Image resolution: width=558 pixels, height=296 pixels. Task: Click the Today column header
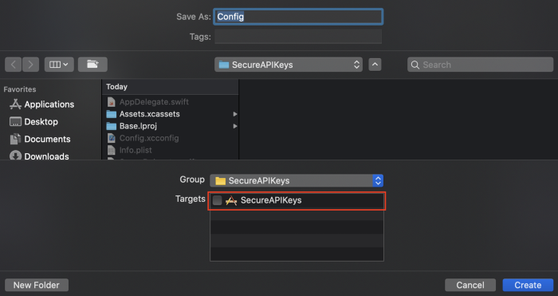click(x=171, y=87)
